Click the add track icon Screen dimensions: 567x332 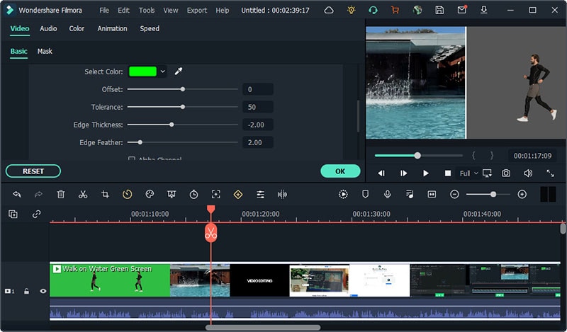(13, 214)
